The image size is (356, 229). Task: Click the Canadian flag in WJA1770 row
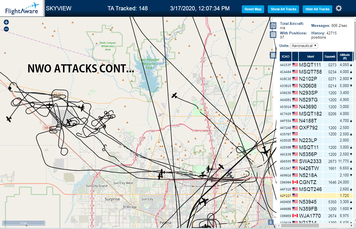tap(295, 216)
